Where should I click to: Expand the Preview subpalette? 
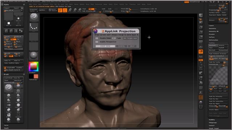click(x=212, y=34)
